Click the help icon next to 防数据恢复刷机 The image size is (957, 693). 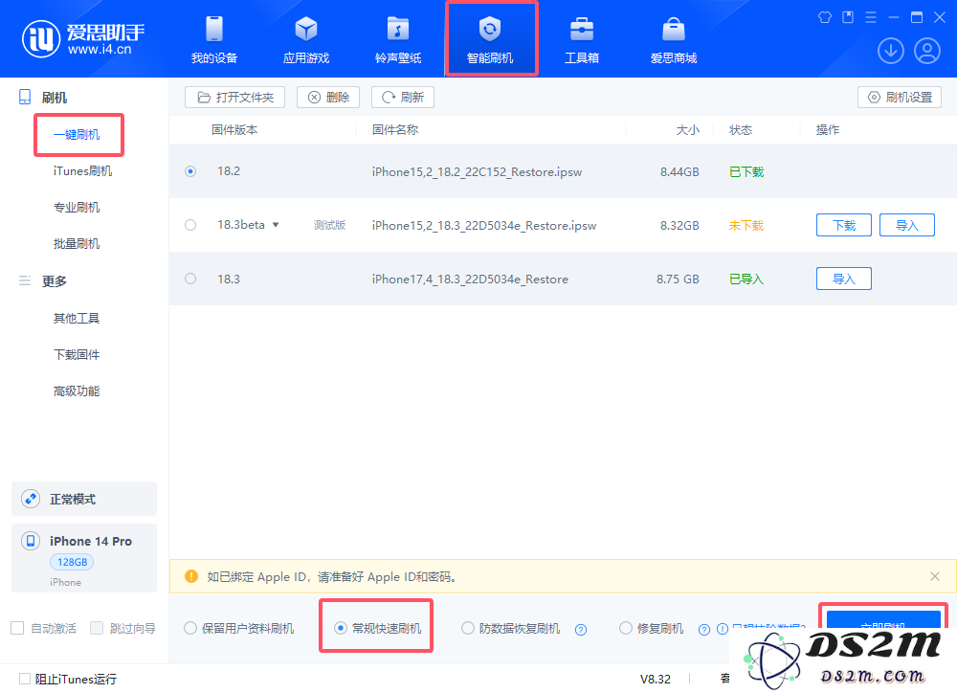(x=581, y=630)
